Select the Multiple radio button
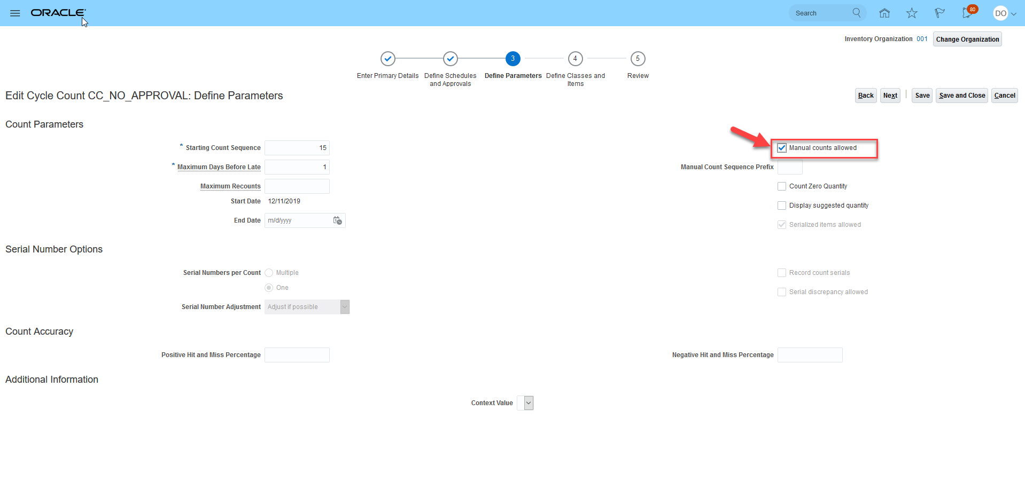 pyautogui.click(x=269, y=273)
